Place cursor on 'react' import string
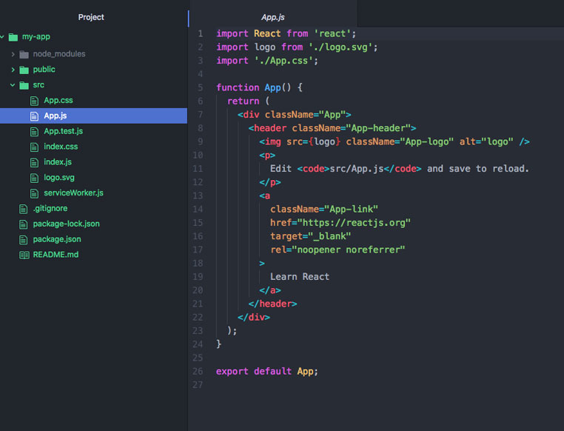Image resolution: width=564 pixels, height=431 pixels. point(332,34)
